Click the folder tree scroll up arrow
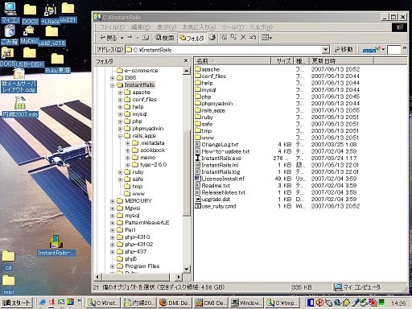Viewport: 412px width, 309px height. click(187, 71)
